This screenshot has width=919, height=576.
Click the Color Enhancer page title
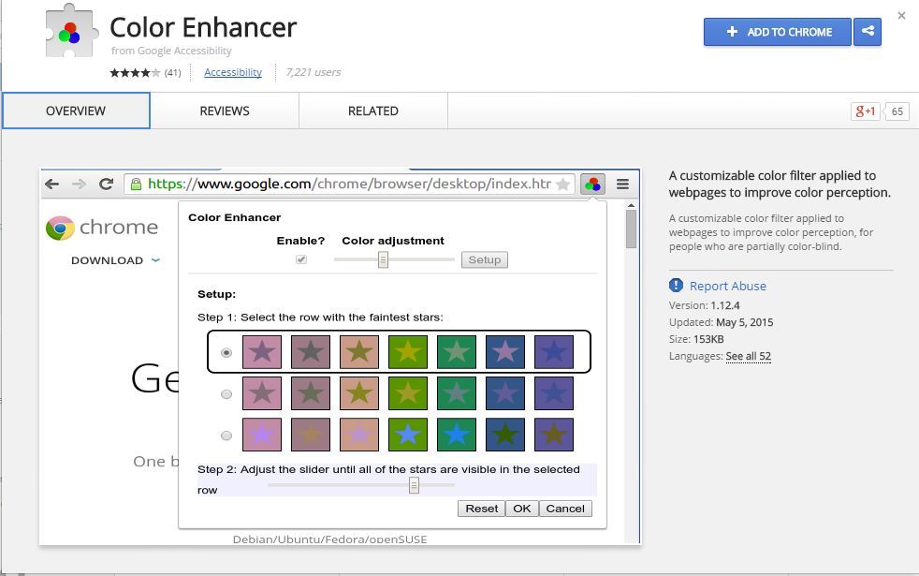tap(203, 27)
